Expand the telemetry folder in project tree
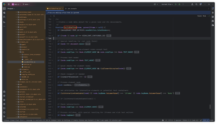The width and height of the screenshot is (217, 124). (18, 70)
